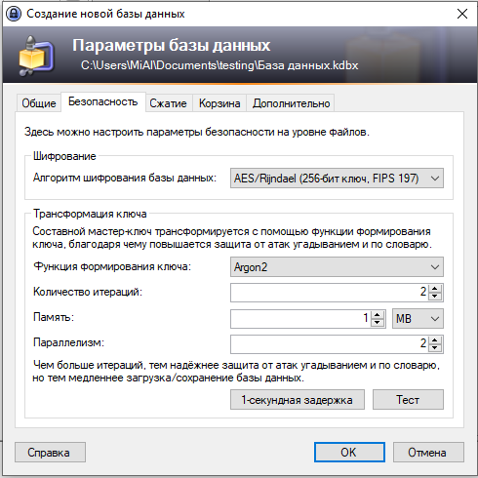
Task: Click the Память label
Action: click(54, 317)
